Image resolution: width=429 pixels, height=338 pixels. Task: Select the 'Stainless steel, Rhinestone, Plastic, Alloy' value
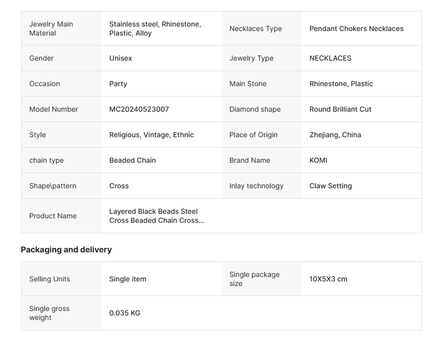click(x=155, y=29)
